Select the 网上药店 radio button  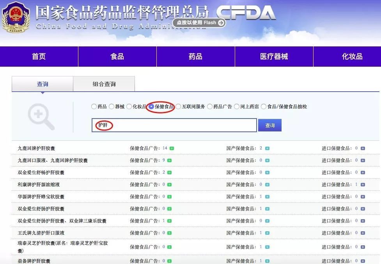237,106
